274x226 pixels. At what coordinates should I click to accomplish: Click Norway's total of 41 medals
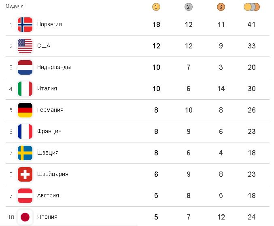[x=252, y=25]
